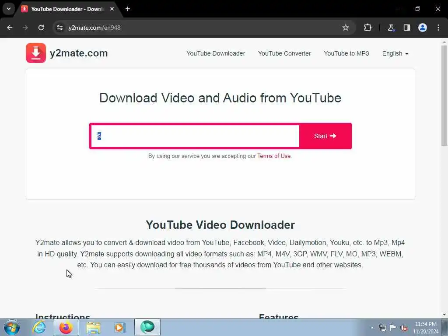Click the Start button
This screenshot has width=448, height=336.
(x=325, y=136)
